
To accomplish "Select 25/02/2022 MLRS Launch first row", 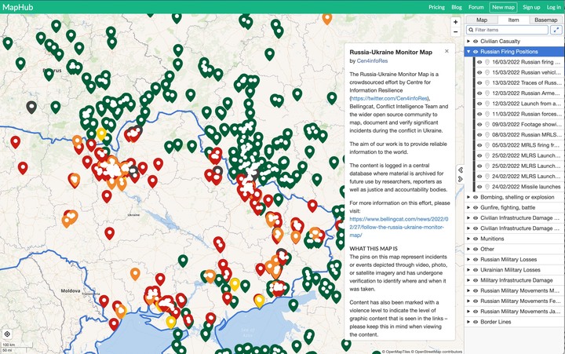I will point(518,155).
